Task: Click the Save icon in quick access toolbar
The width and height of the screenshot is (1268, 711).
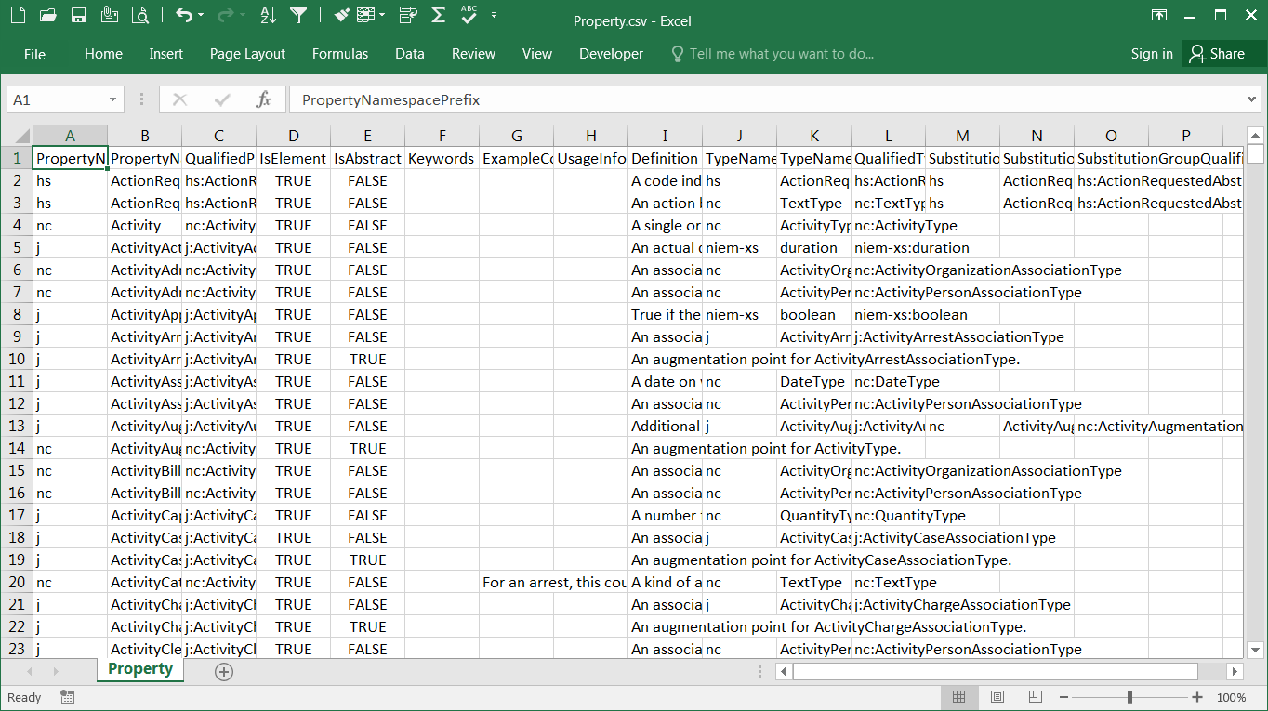Action: pyautogui.click(x=79, y=16)
